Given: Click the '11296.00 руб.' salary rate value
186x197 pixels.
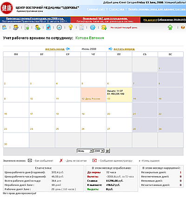Looking at the screenshot, I should tap(115, 181).
